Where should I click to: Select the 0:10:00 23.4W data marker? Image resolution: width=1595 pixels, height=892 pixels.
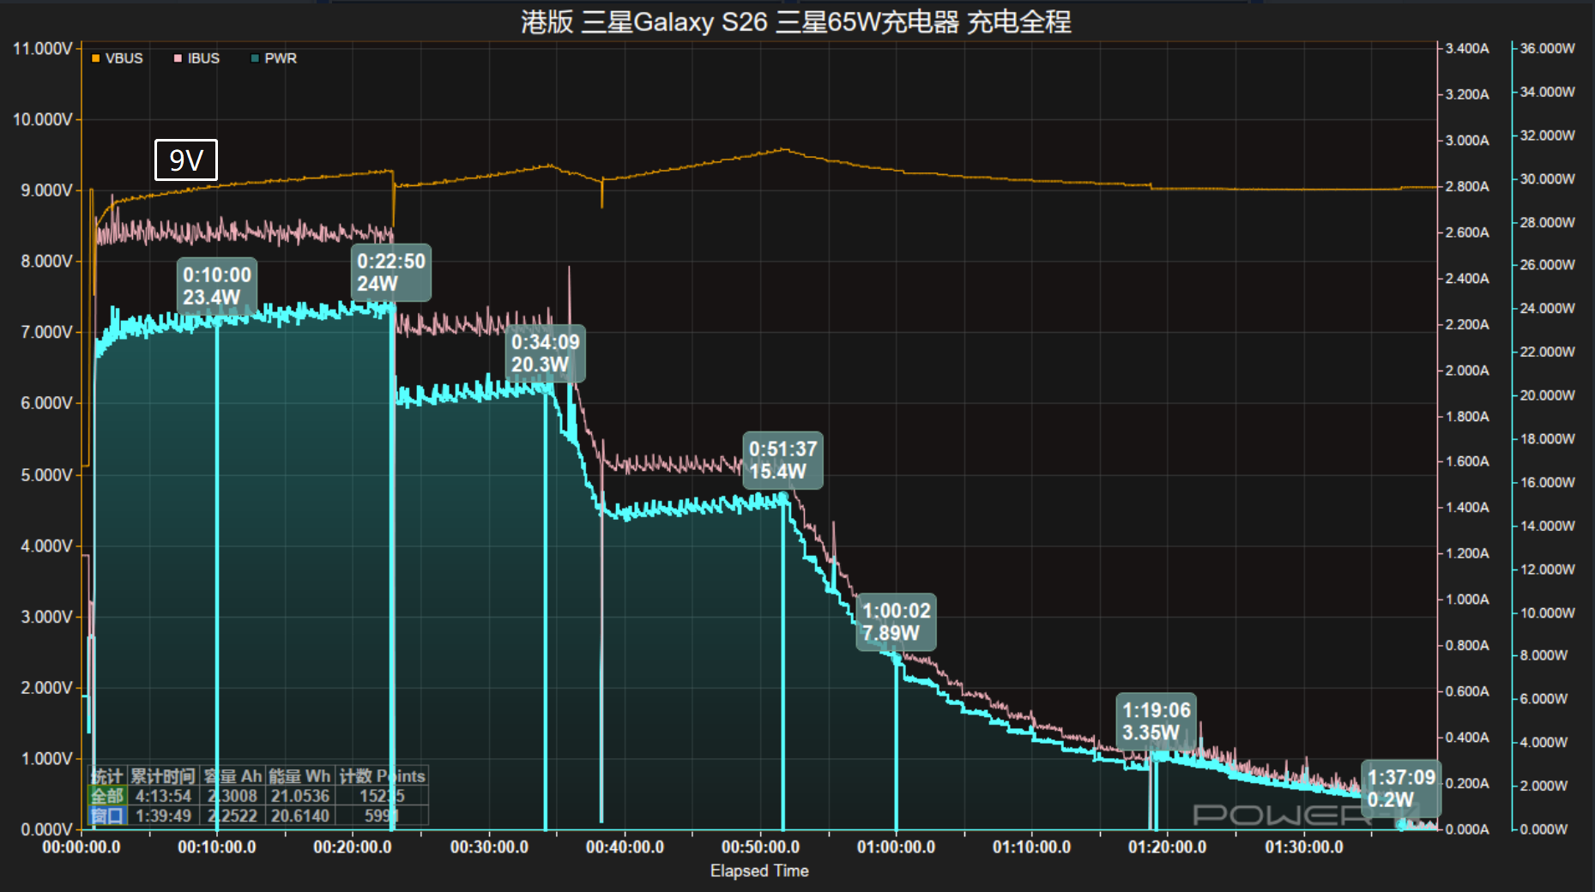pyautogui.click(x=217, y=286)
